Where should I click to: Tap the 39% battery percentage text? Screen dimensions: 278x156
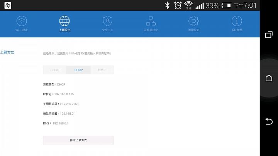(x=212, y=6)
